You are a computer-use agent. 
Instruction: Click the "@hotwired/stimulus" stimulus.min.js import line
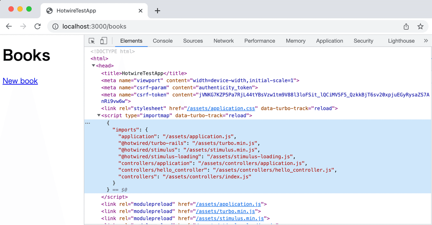189,150
